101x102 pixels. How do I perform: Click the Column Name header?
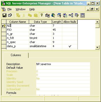18,22
